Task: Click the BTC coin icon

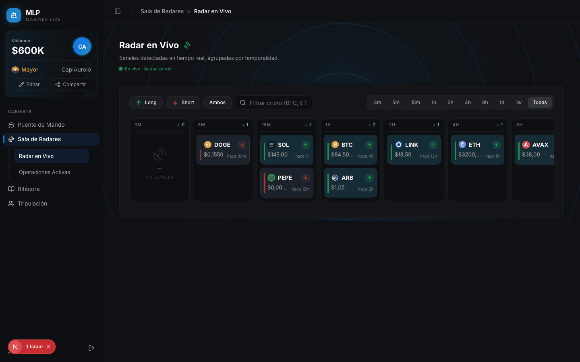Action: [x=335, y=145]
